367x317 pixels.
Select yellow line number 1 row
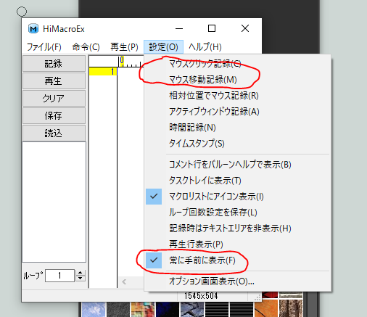pyautogui.click(x=103, y=72)
